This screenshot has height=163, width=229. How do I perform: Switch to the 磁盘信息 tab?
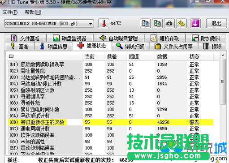(x=53, y=46)
